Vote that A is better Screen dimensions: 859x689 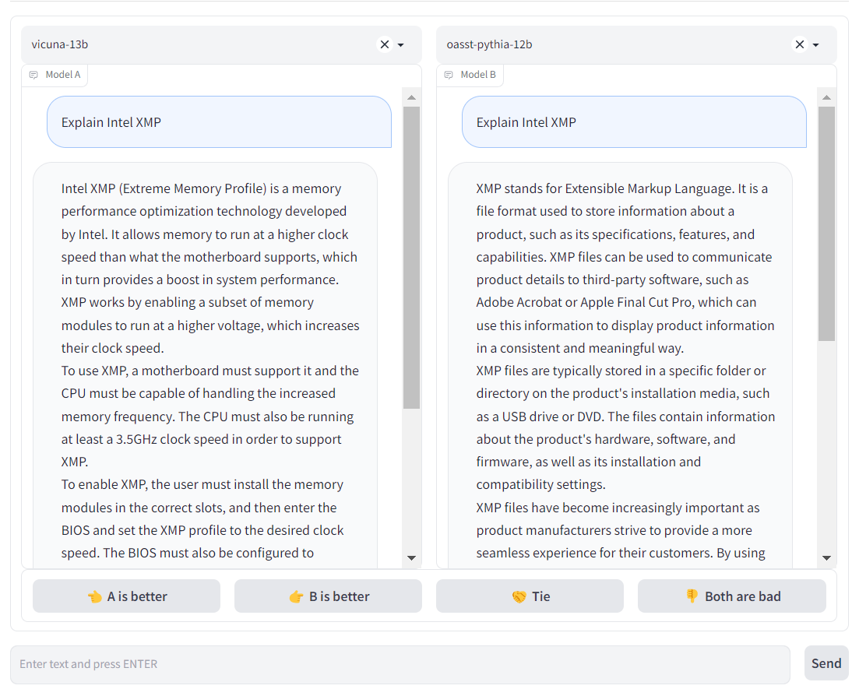click(125, 596)
